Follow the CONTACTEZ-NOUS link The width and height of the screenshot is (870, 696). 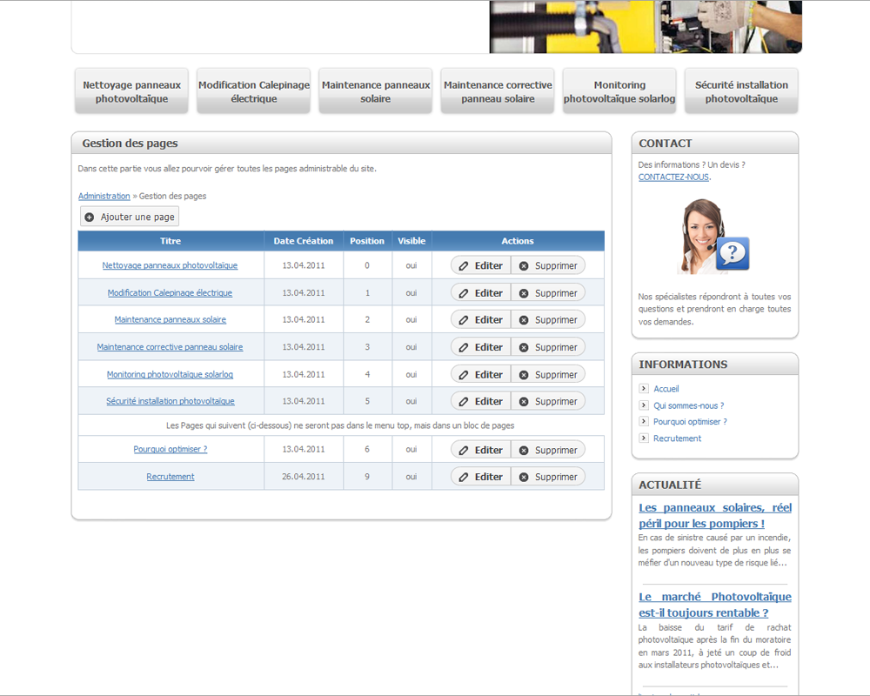coord(673,177)
